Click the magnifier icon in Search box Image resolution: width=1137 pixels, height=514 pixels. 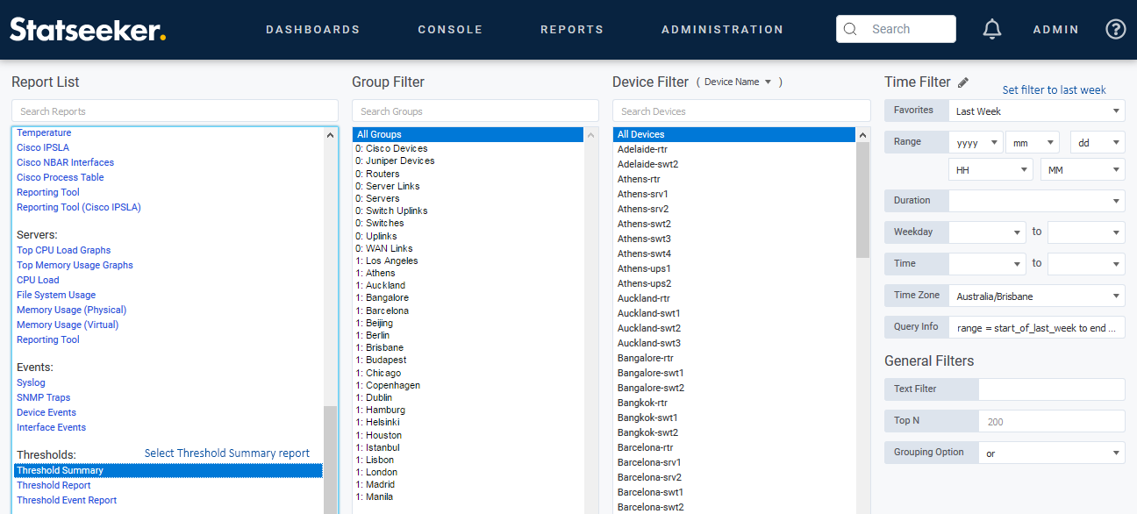click(x=849, y=29)
